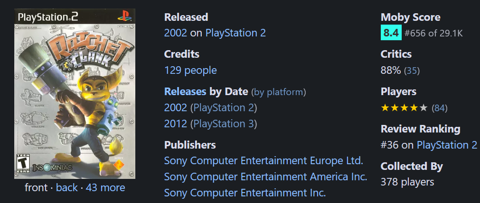Select the 2012 release date entry
Viewport: 480px width, 203px height.
click(175, 124)
